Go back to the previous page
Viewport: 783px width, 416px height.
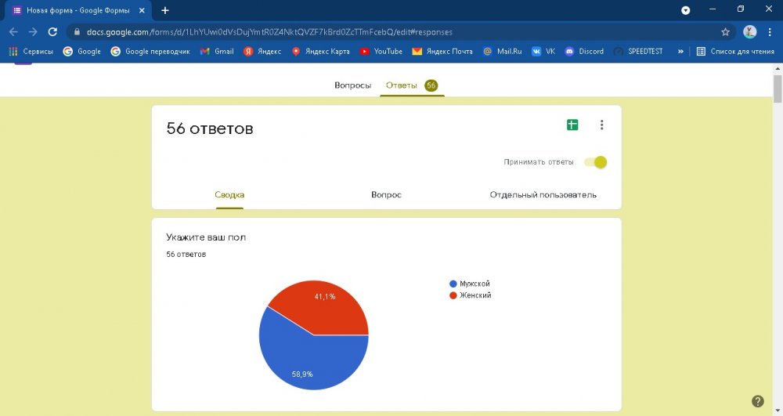point(13,32)
